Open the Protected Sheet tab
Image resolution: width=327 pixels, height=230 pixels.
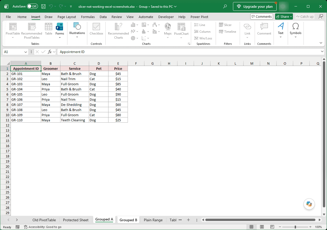[76, 220]
